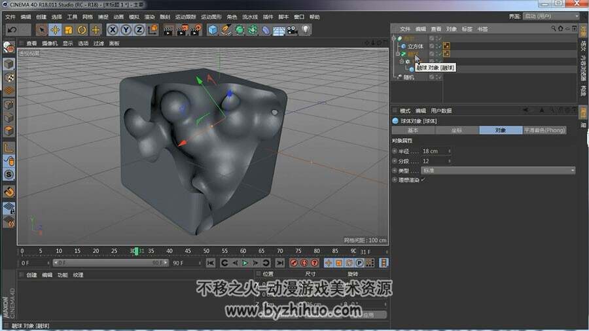Open render settings icon
Viewport: 589px width, 331px height.
[x=196, y=30]
